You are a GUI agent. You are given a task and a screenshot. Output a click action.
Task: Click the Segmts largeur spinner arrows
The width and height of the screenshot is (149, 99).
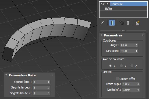(x=49, y=88)
